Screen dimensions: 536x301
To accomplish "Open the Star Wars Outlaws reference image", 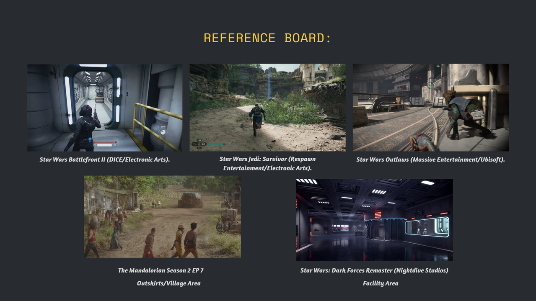I will pos(431,108).
